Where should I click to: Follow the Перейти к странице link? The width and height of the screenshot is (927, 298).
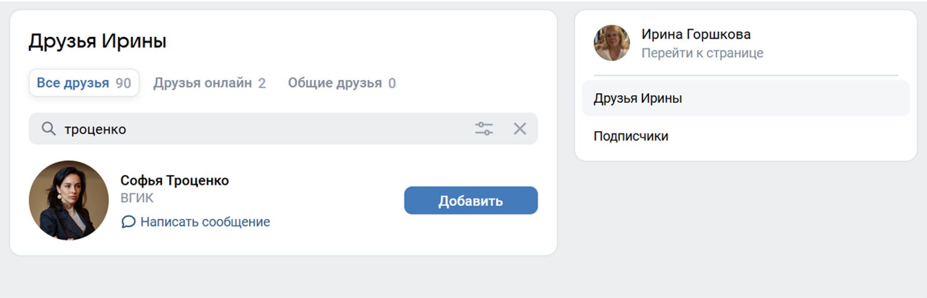pyautogui.click(x=702, y=53)
